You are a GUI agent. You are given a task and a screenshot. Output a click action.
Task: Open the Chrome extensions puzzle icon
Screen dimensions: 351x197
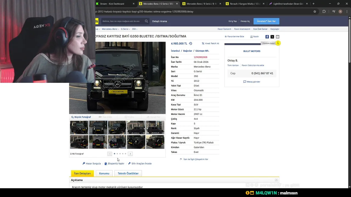coord(324,11)
